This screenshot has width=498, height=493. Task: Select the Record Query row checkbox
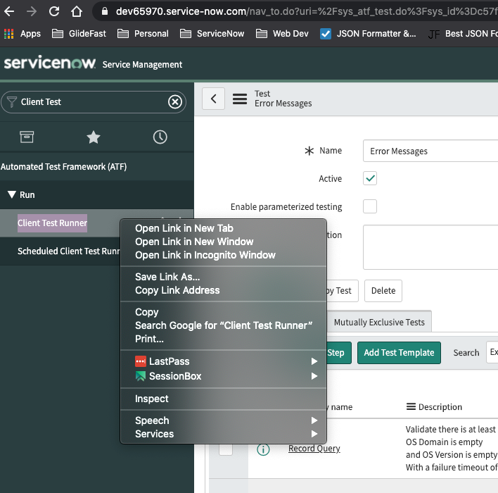tap(226, 449)
